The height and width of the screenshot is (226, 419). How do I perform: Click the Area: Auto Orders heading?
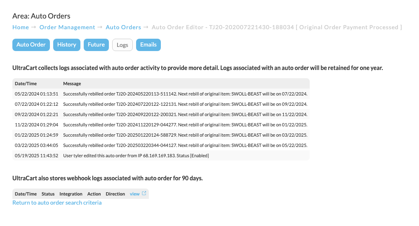(41, 16)
